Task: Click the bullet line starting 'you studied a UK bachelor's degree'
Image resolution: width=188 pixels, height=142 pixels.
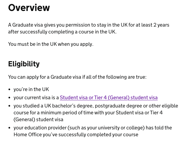Action: 96,106
